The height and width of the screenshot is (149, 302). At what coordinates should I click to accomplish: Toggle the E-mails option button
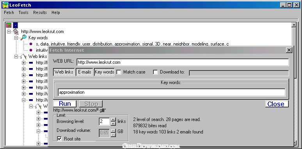85,72
